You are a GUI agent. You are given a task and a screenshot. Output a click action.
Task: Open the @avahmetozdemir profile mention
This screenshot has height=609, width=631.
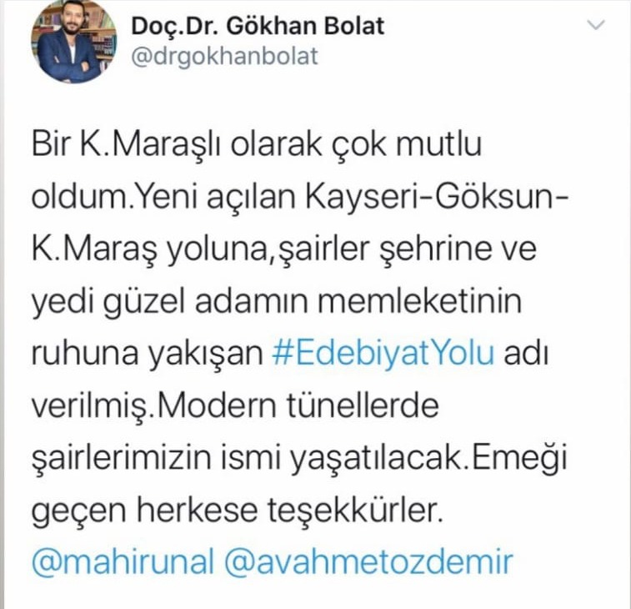click(x=368, y=561)
